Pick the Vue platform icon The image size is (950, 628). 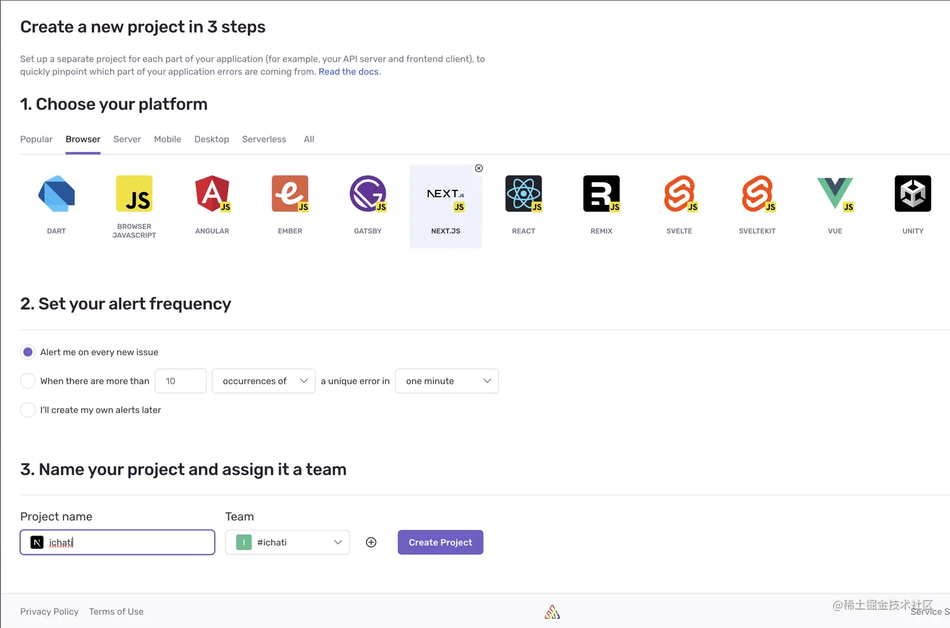[x=835, y=194]
